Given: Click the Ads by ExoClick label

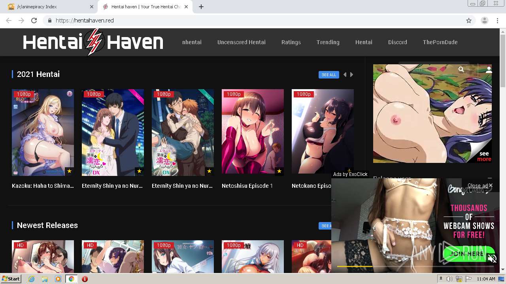Looking at the screenshot, I should tap(350, 174).
